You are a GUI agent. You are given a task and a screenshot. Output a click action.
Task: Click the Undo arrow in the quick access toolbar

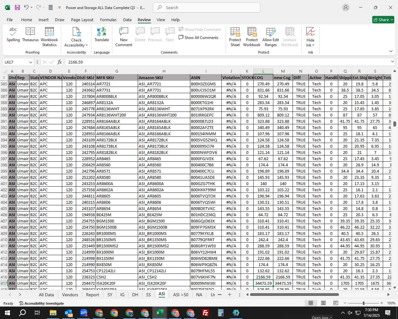pyautogui.click(x=26, y=7)
